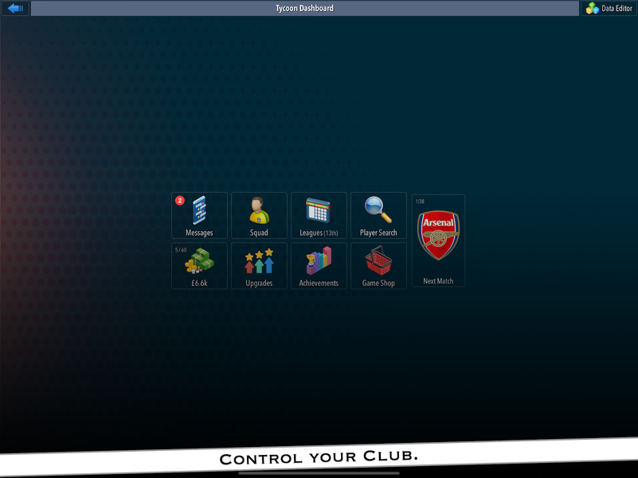The height and width of the screenshot is (478, 638).
Task: Tap the 5/60 counter on money tile
Action: point(181,250)
